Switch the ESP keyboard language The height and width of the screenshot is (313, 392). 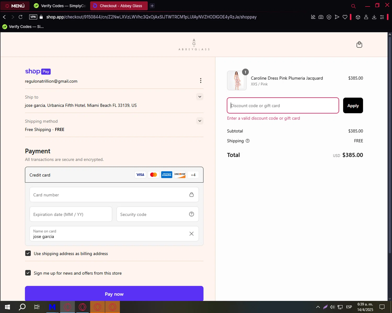click(x=349, y=307)
